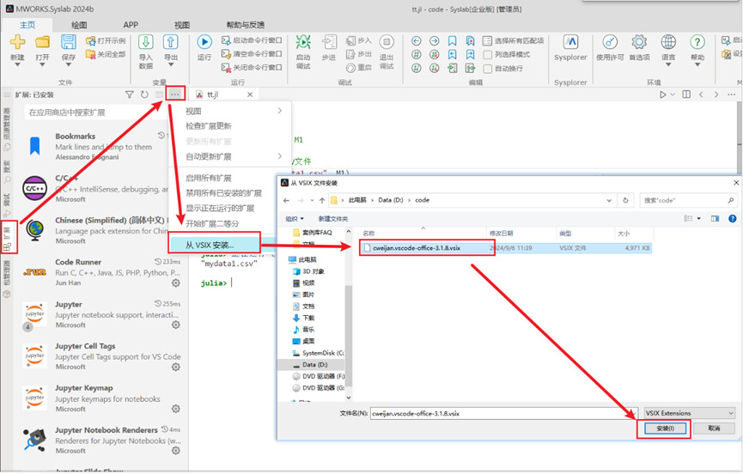Switch to the 视图 ribbon tab
The width and height of the screenshot is (743, 474).
[182, 25]
